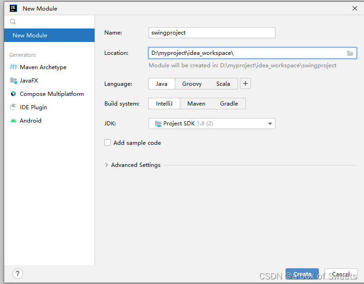Click the Create button
364x284 pixels.
pos(302,274)
